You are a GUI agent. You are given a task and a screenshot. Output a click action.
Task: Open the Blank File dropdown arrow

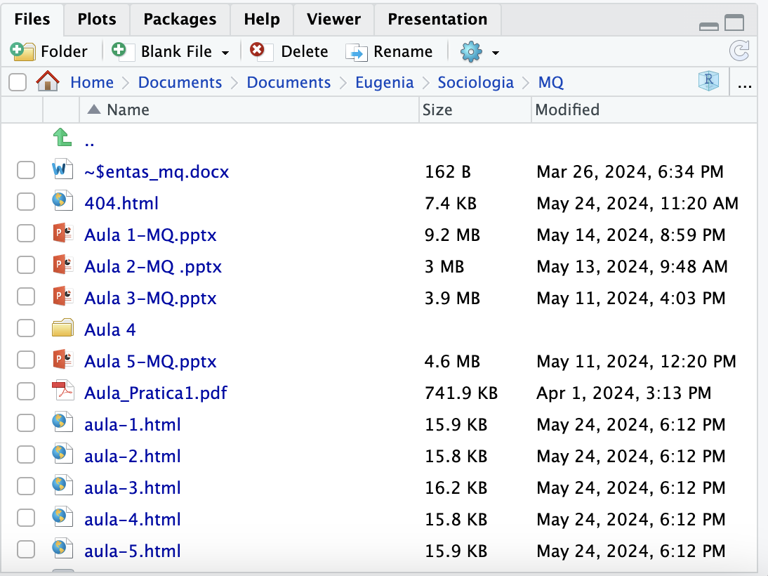point(225,53)
